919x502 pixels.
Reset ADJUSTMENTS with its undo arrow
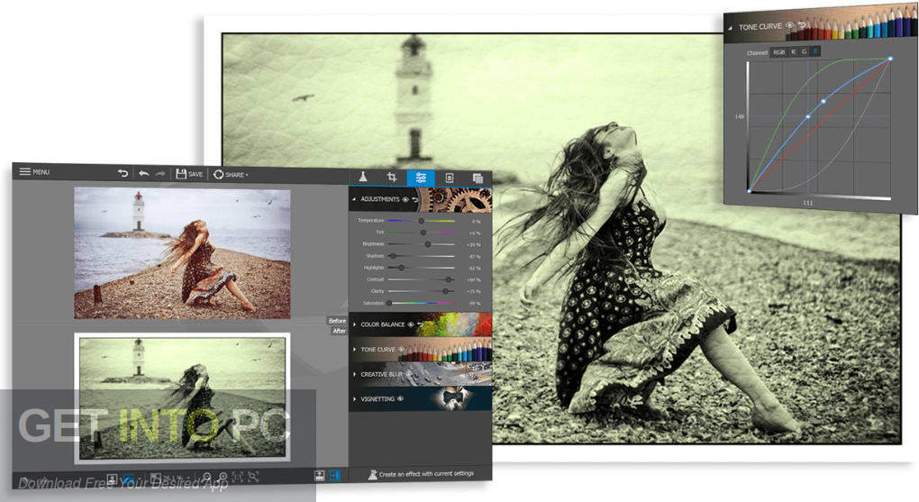point(415,200)
